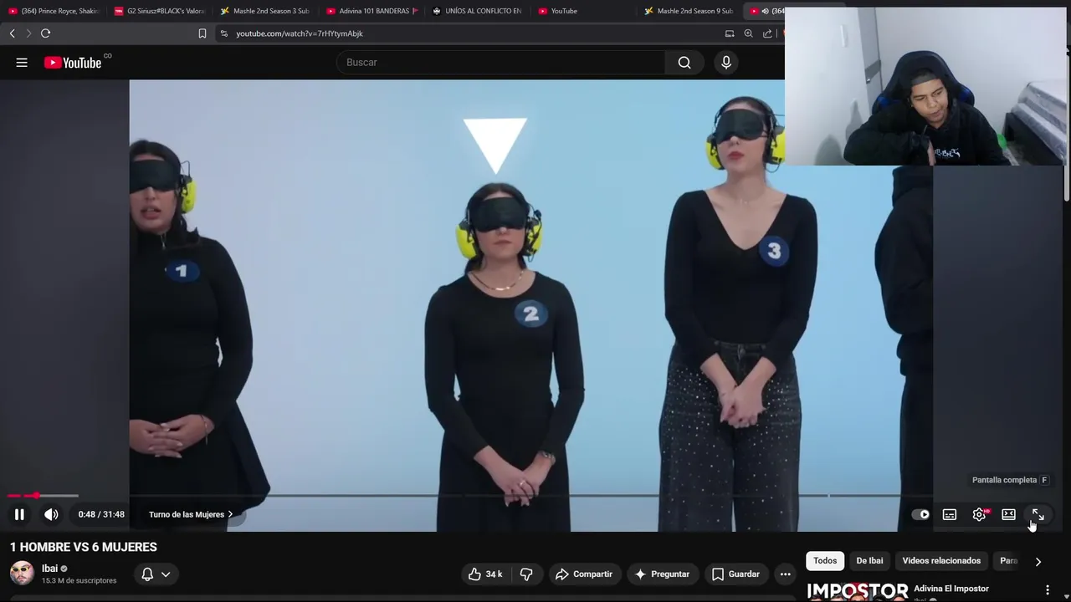Save video with Guardar button
This screenshot has height=602, width=1071.
[735, 574]
